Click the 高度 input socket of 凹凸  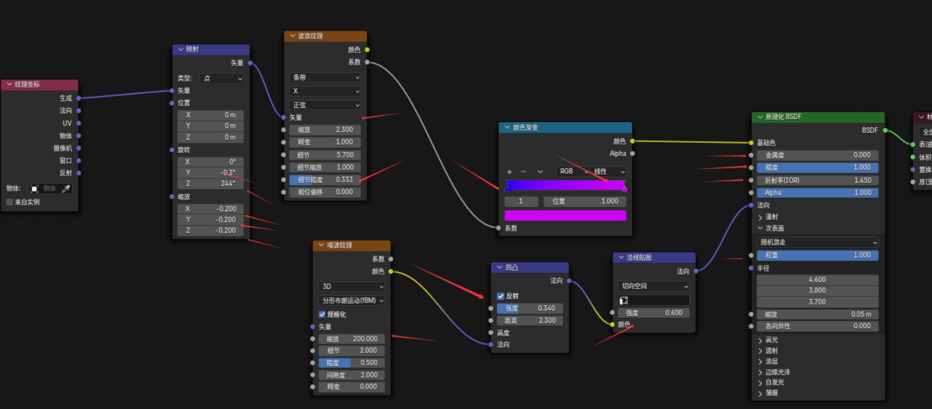pos(491,333)
